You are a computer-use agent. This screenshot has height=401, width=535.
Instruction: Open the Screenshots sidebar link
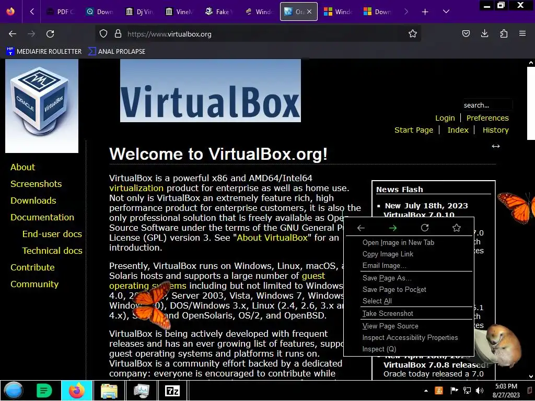[x=36, y=184]
